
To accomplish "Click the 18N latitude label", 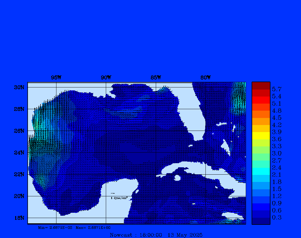I will [19, 218].
